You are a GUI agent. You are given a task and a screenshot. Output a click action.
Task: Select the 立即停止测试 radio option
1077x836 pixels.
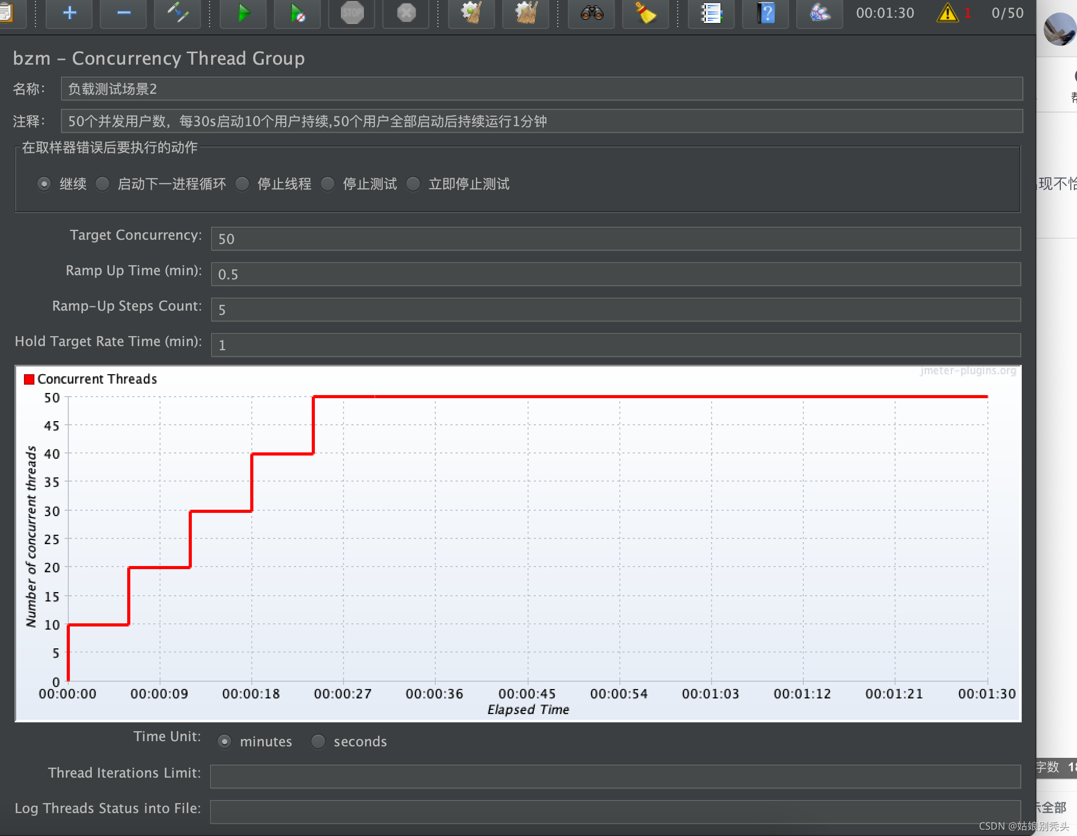pos(413,184)
